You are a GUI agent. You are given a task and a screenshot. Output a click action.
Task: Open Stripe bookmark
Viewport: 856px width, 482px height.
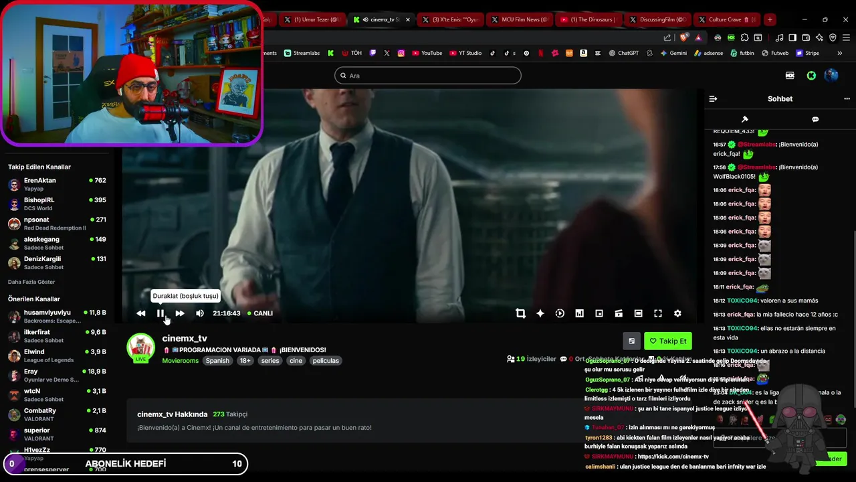click(807, 53)
